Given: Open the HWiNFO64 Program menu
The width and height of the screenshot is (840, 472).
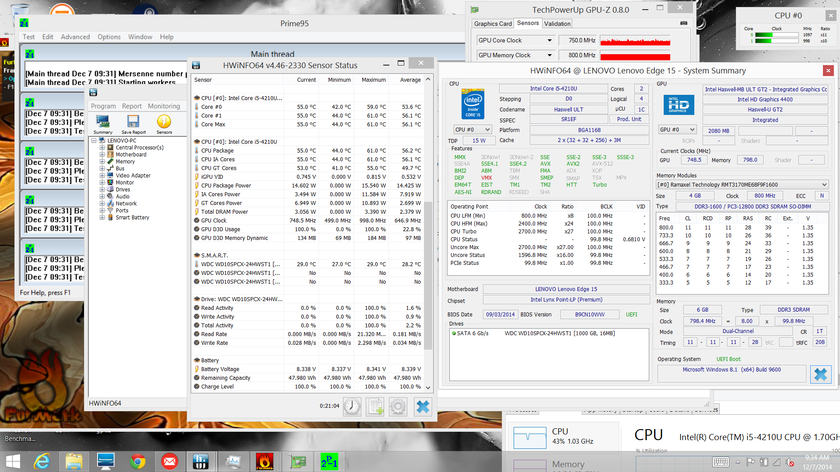Looking at the screenshot, I should pyautogui.click(x=103, y=106).
